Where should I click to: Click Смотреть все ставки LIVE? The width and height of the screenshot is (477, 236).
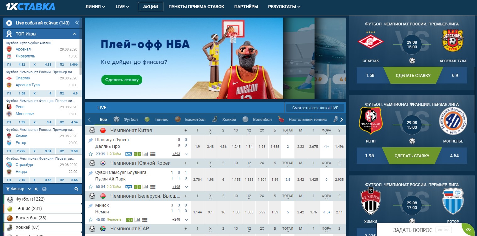(x=315, y=108)
